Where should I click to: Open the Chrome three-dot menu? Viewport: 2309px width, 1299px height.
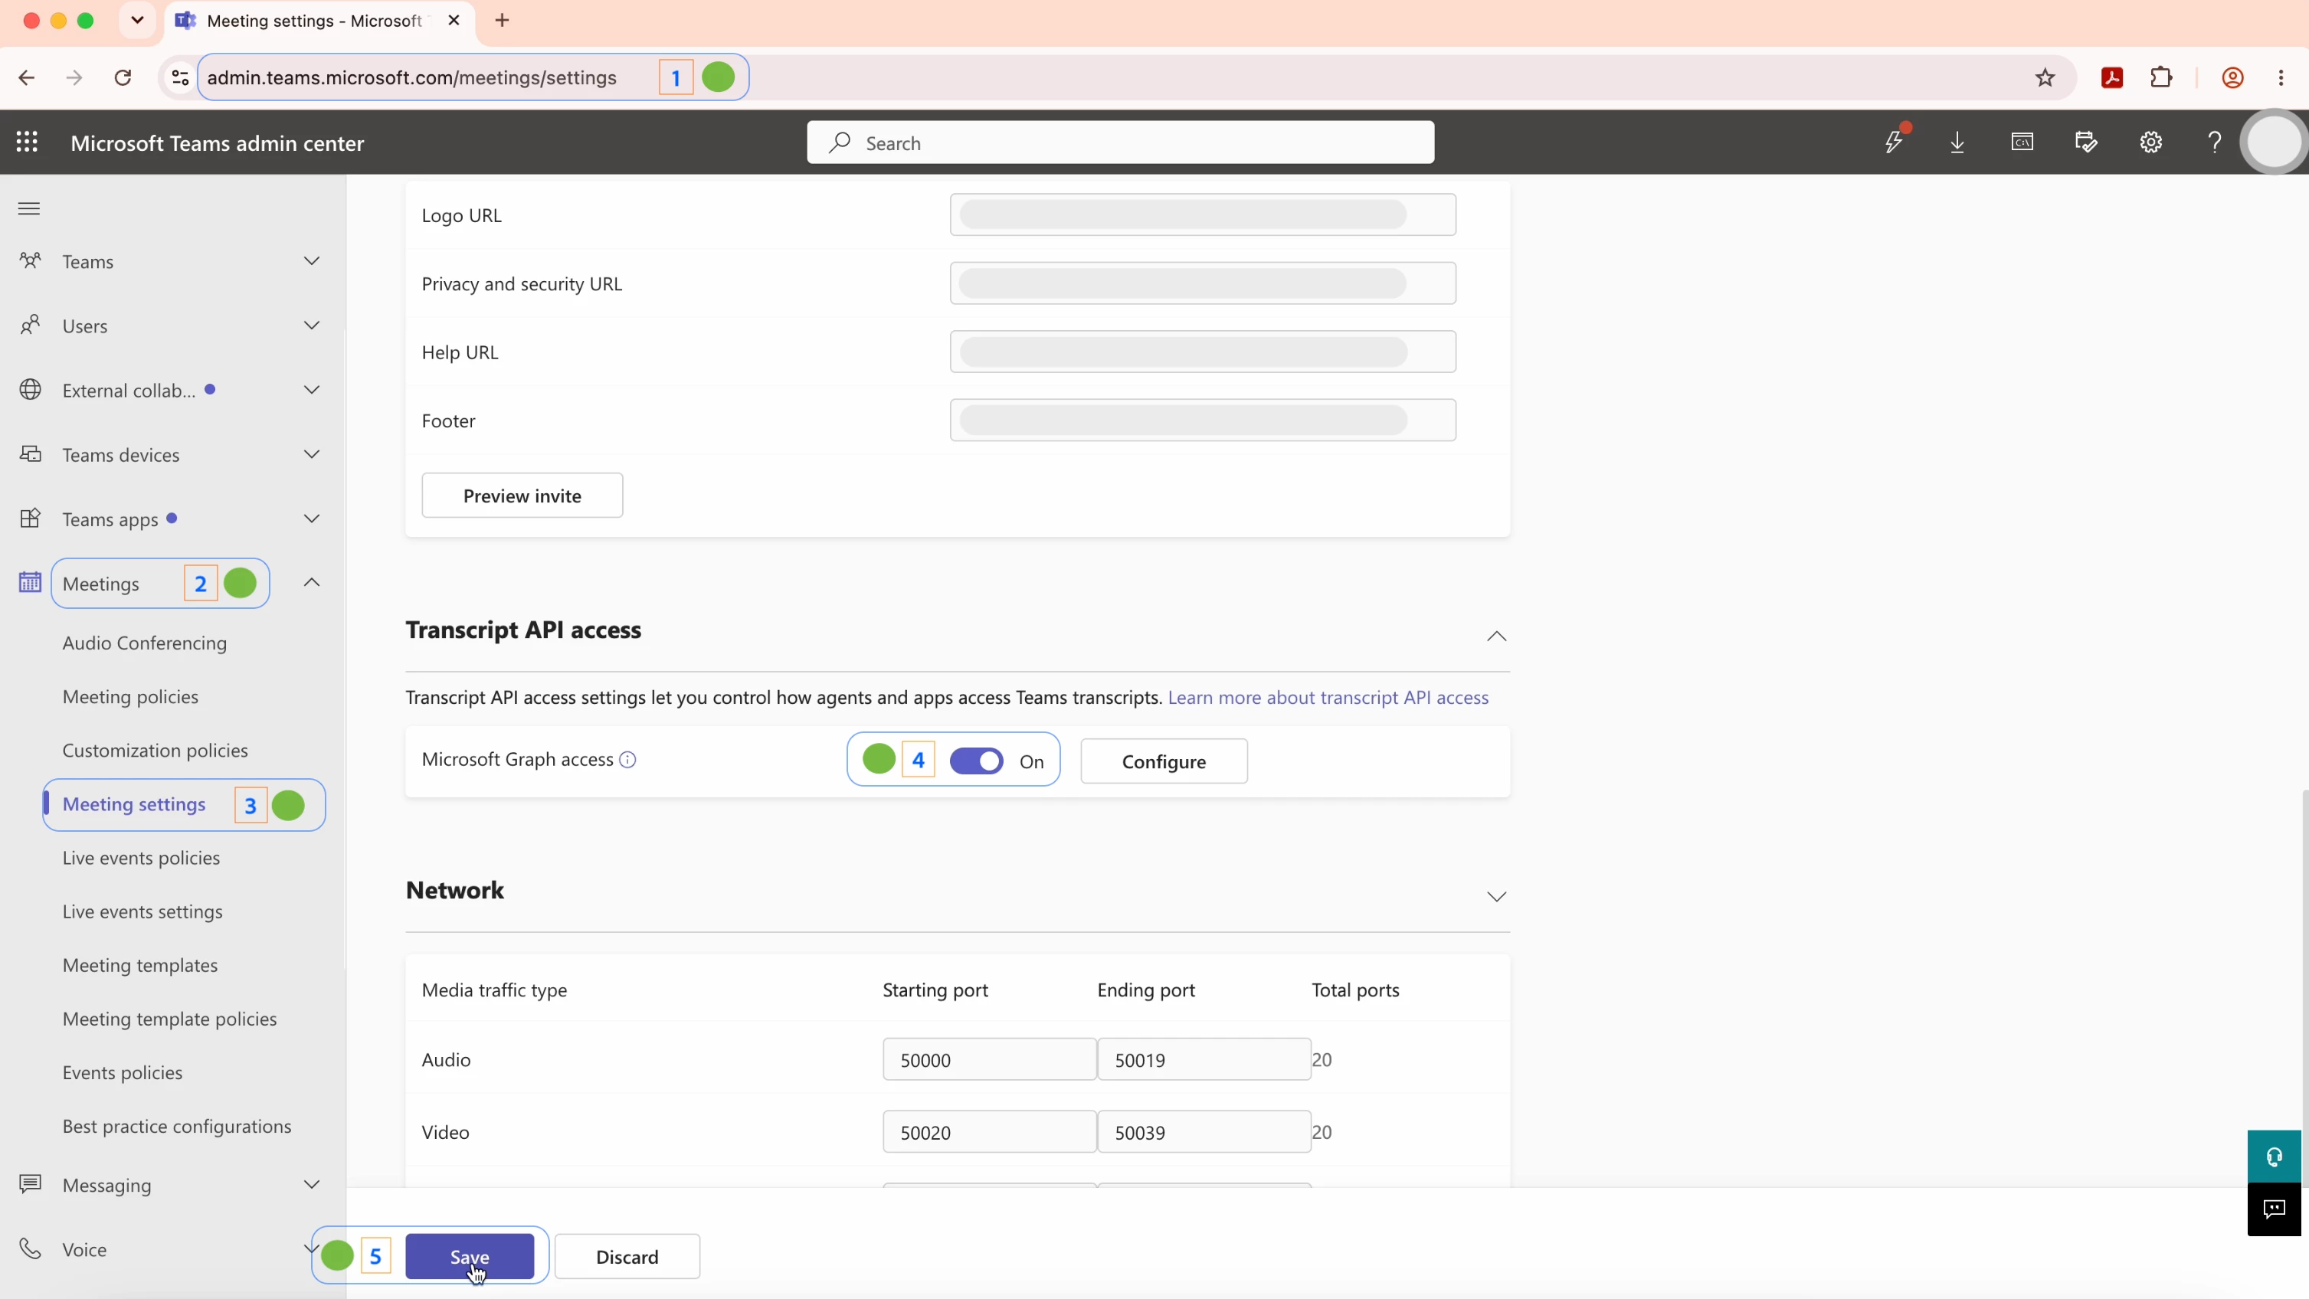[2281, 78]
